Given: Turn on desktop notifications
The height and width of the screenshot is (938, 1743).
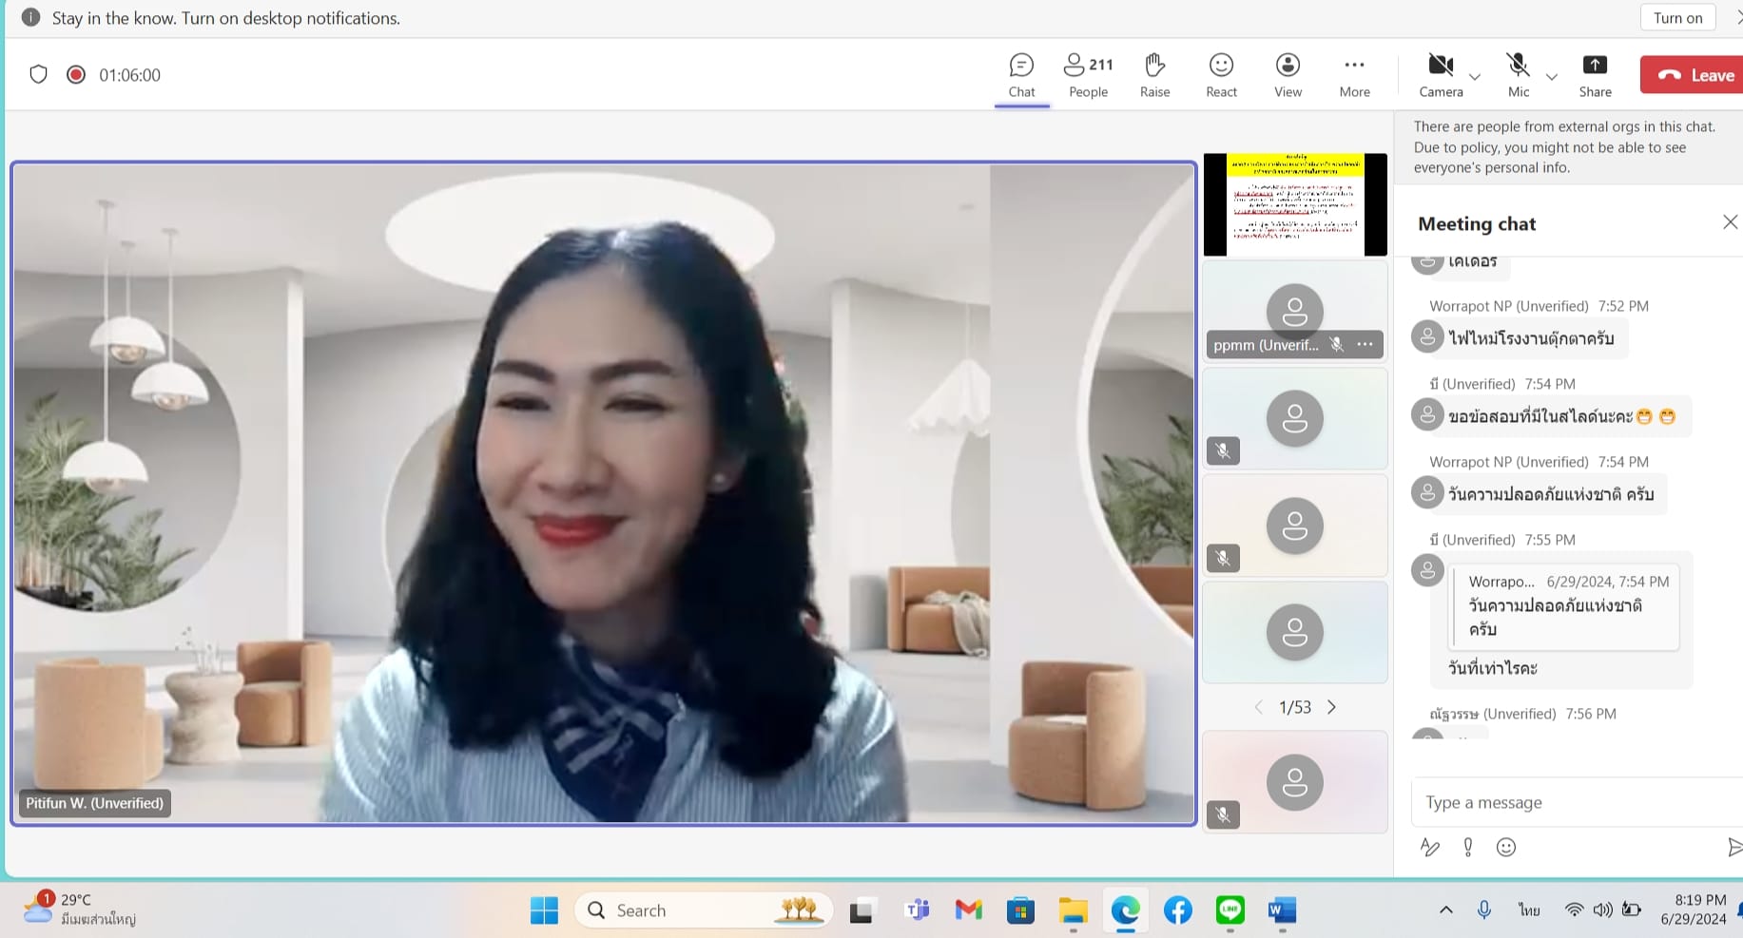Looking at the screenshot, I should click(1677, 18).
